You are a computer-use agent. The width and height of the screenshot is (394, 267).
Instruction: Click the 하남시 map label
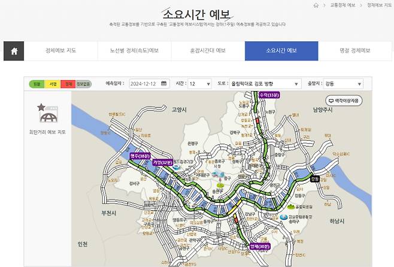[x=337, y=221]
